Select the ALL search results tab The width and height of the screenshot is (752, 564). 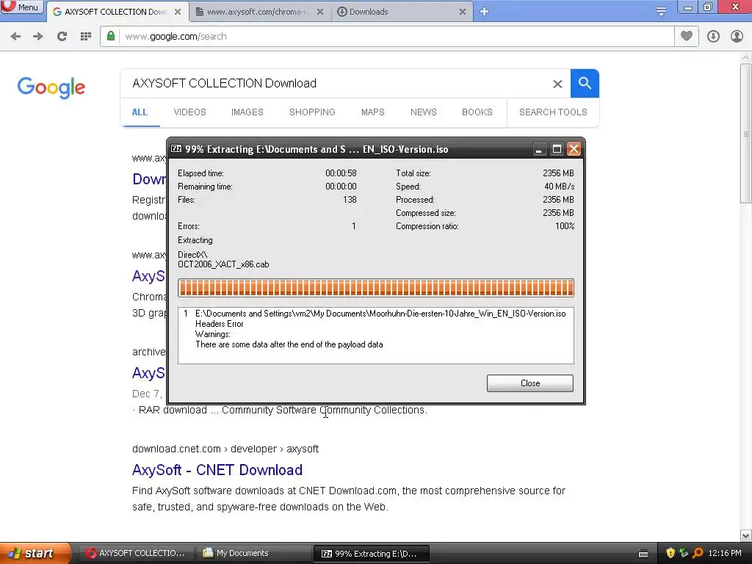[140, 112]
